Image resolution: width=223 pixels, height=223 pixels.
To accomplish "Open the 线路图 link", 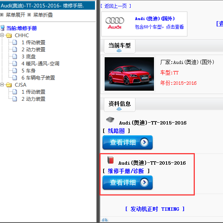I will point(116,131).
